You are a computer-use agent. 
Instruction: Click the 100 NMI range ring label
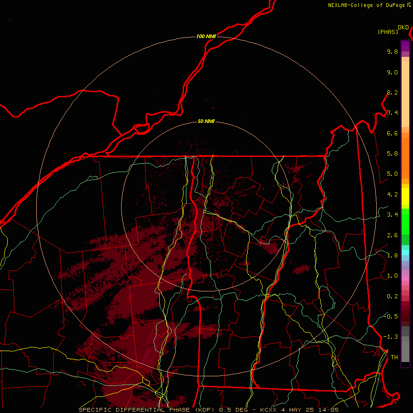tap(206, 36)
